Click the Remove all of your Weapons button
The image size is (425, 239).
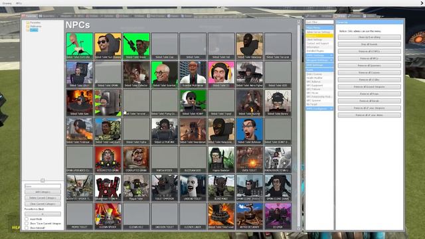[x=369, y=108]
